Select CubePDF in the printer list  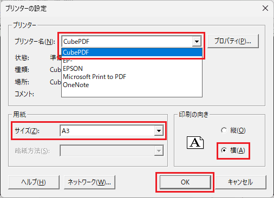[x=132, y=52]
